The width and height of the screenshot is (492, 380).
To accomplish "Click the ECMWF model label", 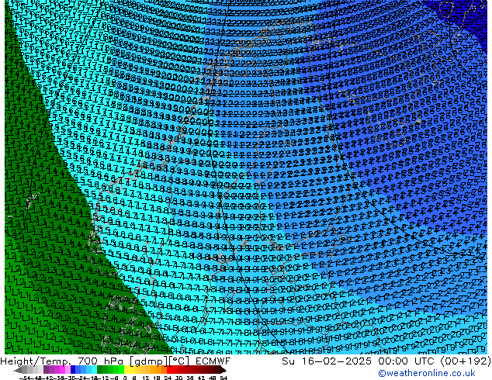I will tap(213, 361).
